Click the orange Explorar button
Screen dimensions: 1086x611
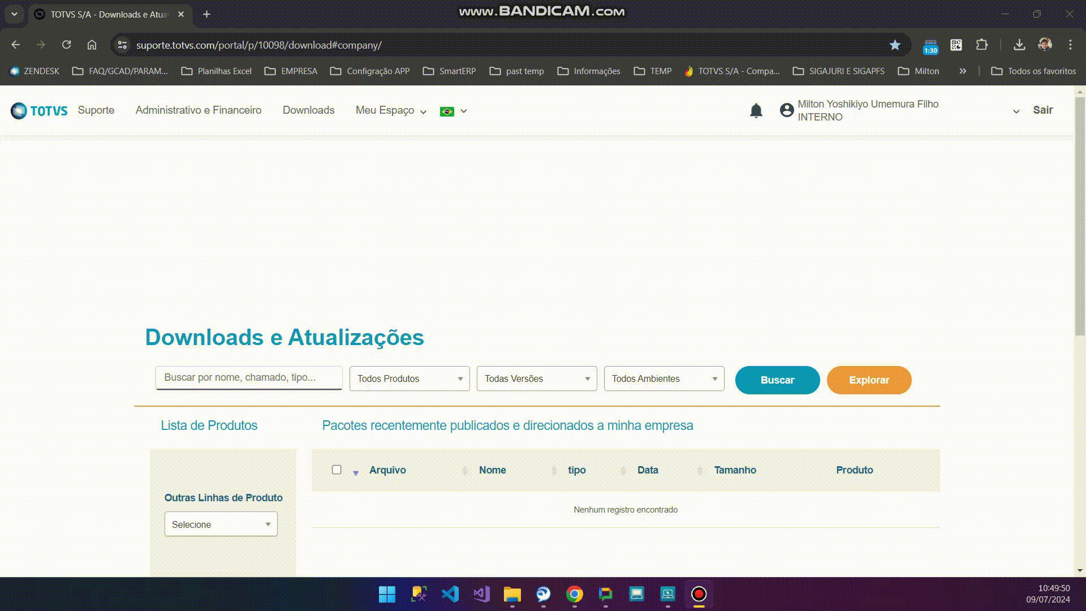point(869,380)
